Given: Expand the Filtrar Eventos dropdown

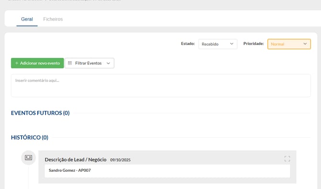Looking at the screenshot, I should coord(90,63).
